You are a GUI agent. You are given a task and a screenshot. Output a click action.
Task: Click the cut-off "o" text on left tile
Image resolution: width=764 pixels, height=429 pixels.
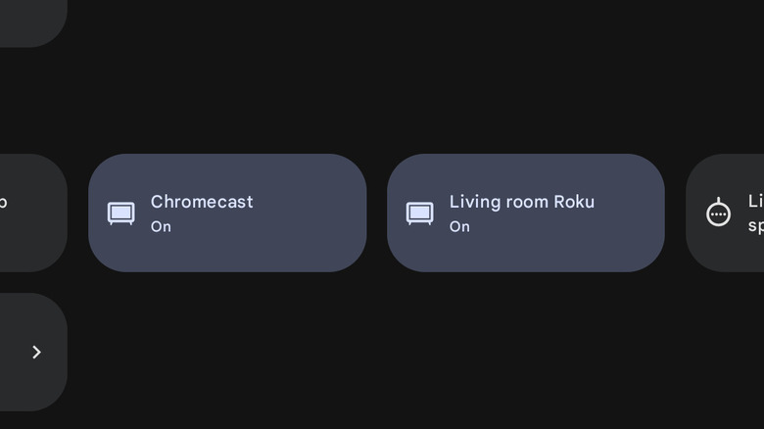(x=3, y=203)
